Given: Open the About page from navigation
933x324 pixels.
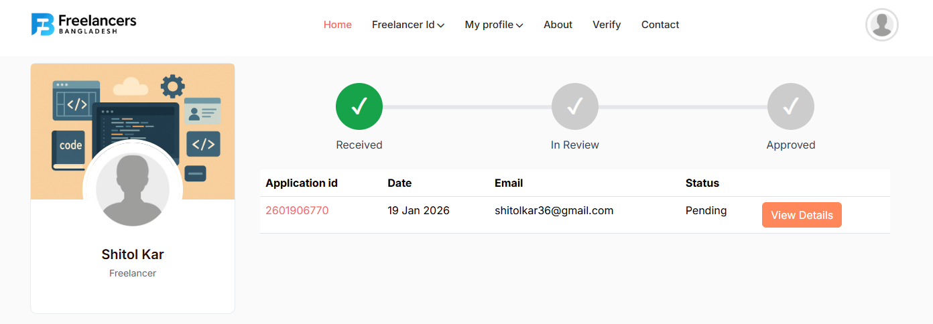Looking at the screenshot, I should click(558, 25).
